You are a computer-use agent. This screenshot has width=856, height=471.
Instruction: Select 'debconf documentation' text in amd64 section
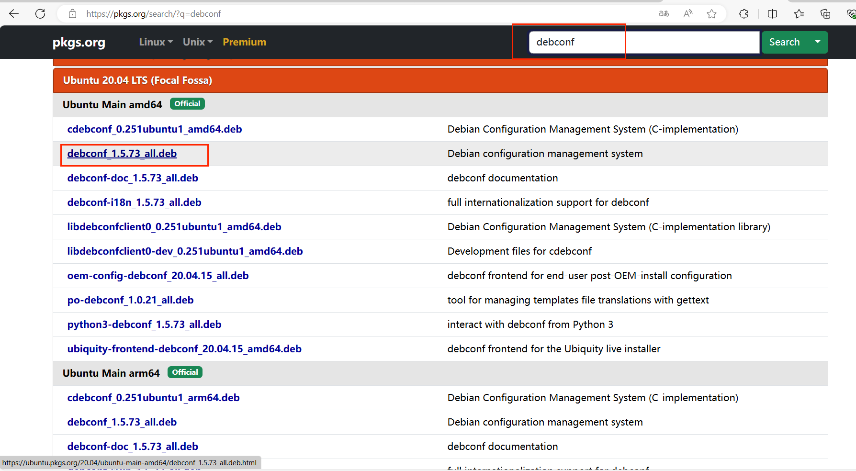coord(503,178)
